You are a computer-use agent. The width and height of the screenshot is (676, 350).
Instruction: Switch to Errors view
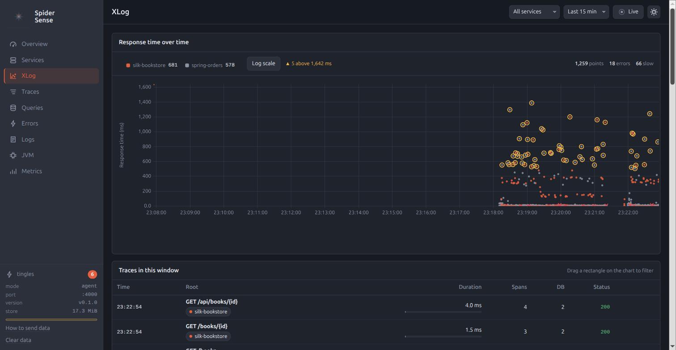(51, 123)
